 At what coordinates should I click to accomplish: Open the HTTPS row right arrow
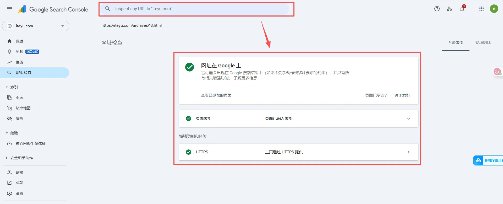(408, 152)
